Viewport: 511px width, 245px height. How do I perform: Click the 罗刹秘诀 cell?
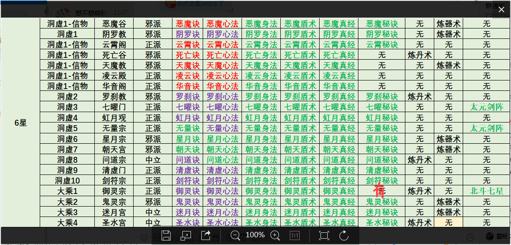(x=382, y=97)
